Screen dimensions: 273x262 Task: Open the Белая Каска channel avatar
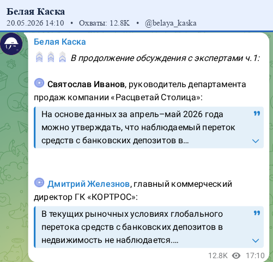click(11, 44)
